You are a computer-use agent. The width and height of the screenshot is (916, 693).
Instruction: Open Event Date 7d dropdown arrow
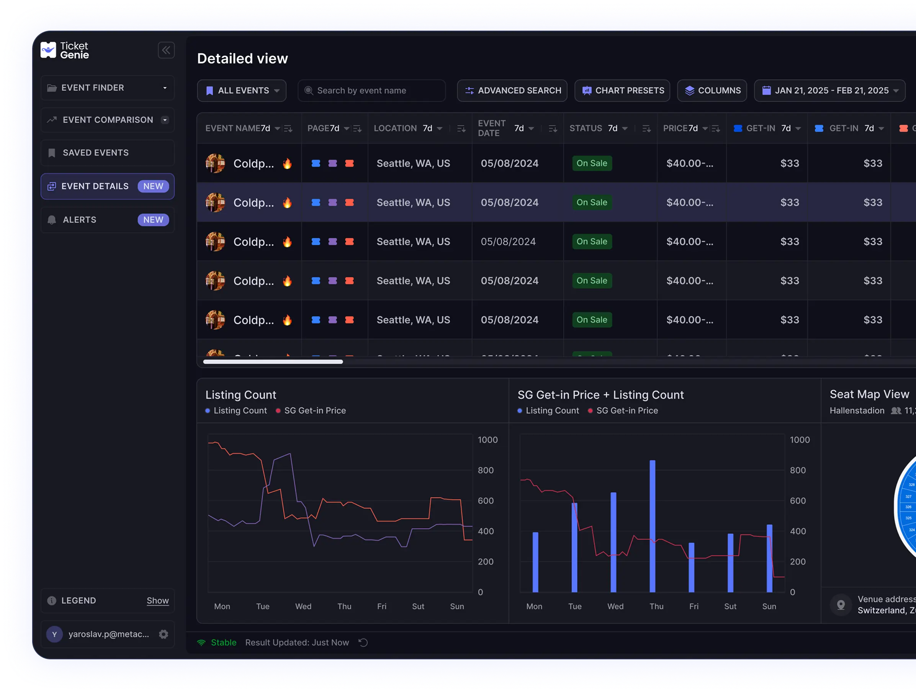pyautogui.click(x=531, y=129)
